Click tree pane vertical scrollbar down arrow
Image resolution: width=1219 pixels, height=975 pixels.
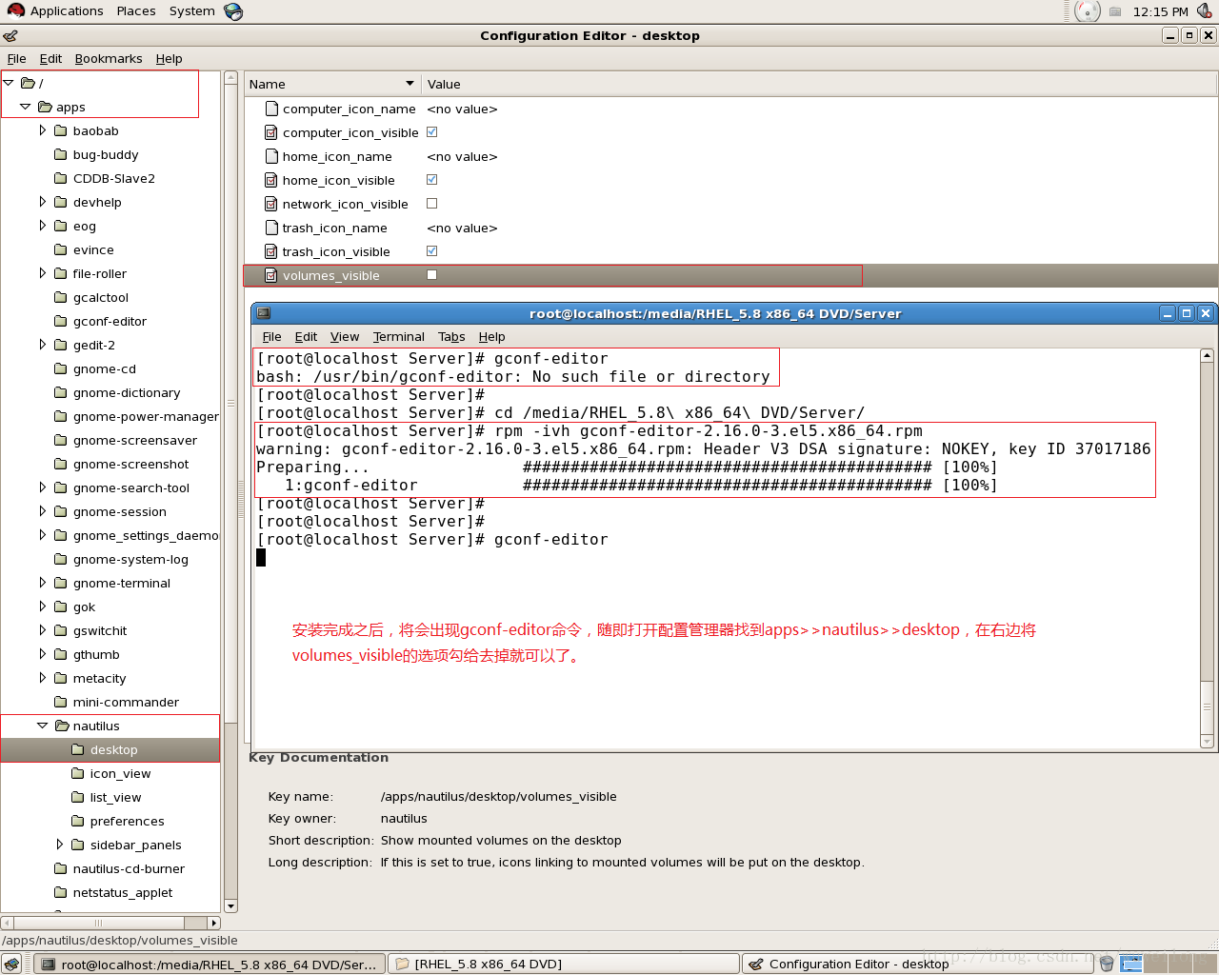(x=230, y=906)
